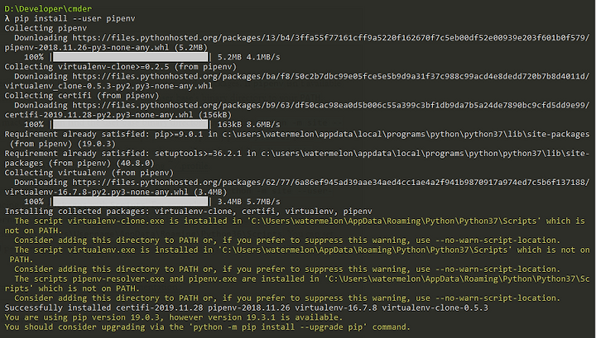Click the command 'pip install --user pipenv'

point(74,18)
